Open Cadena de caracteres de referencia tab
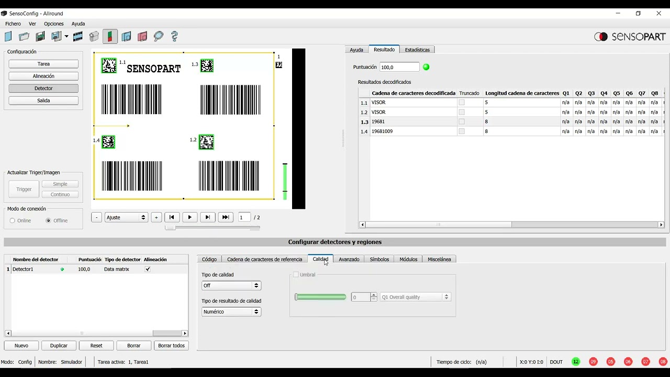 [264, 259]
